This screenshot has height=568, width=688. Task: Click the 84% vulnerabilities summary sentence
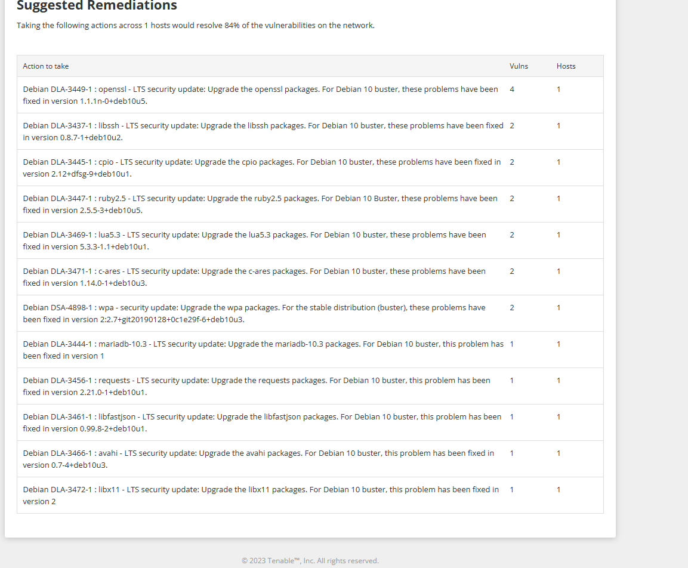tap(196, 26)
